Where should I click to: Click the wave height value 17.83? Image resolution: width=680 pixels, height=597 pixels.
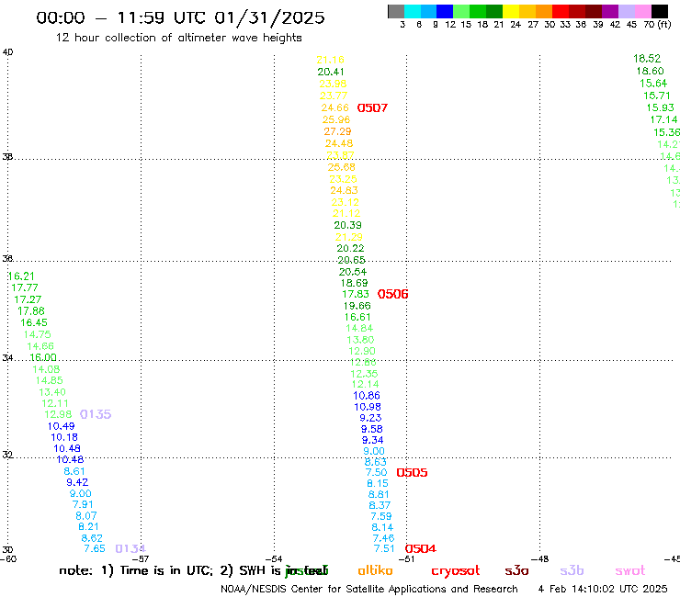pos(356,295)
